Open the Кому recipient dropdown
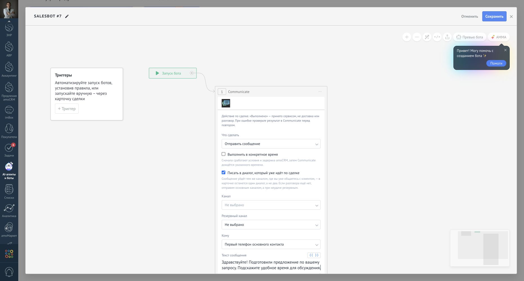This screenshot has height=281, width=524. pos(271,244)
